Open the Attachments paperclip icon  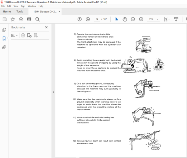click(4, 47)
